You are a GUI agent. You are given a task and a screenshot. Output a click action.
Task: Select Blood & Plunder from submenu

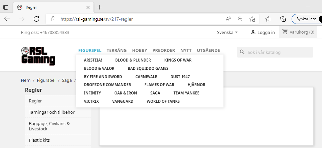[133, 60]
